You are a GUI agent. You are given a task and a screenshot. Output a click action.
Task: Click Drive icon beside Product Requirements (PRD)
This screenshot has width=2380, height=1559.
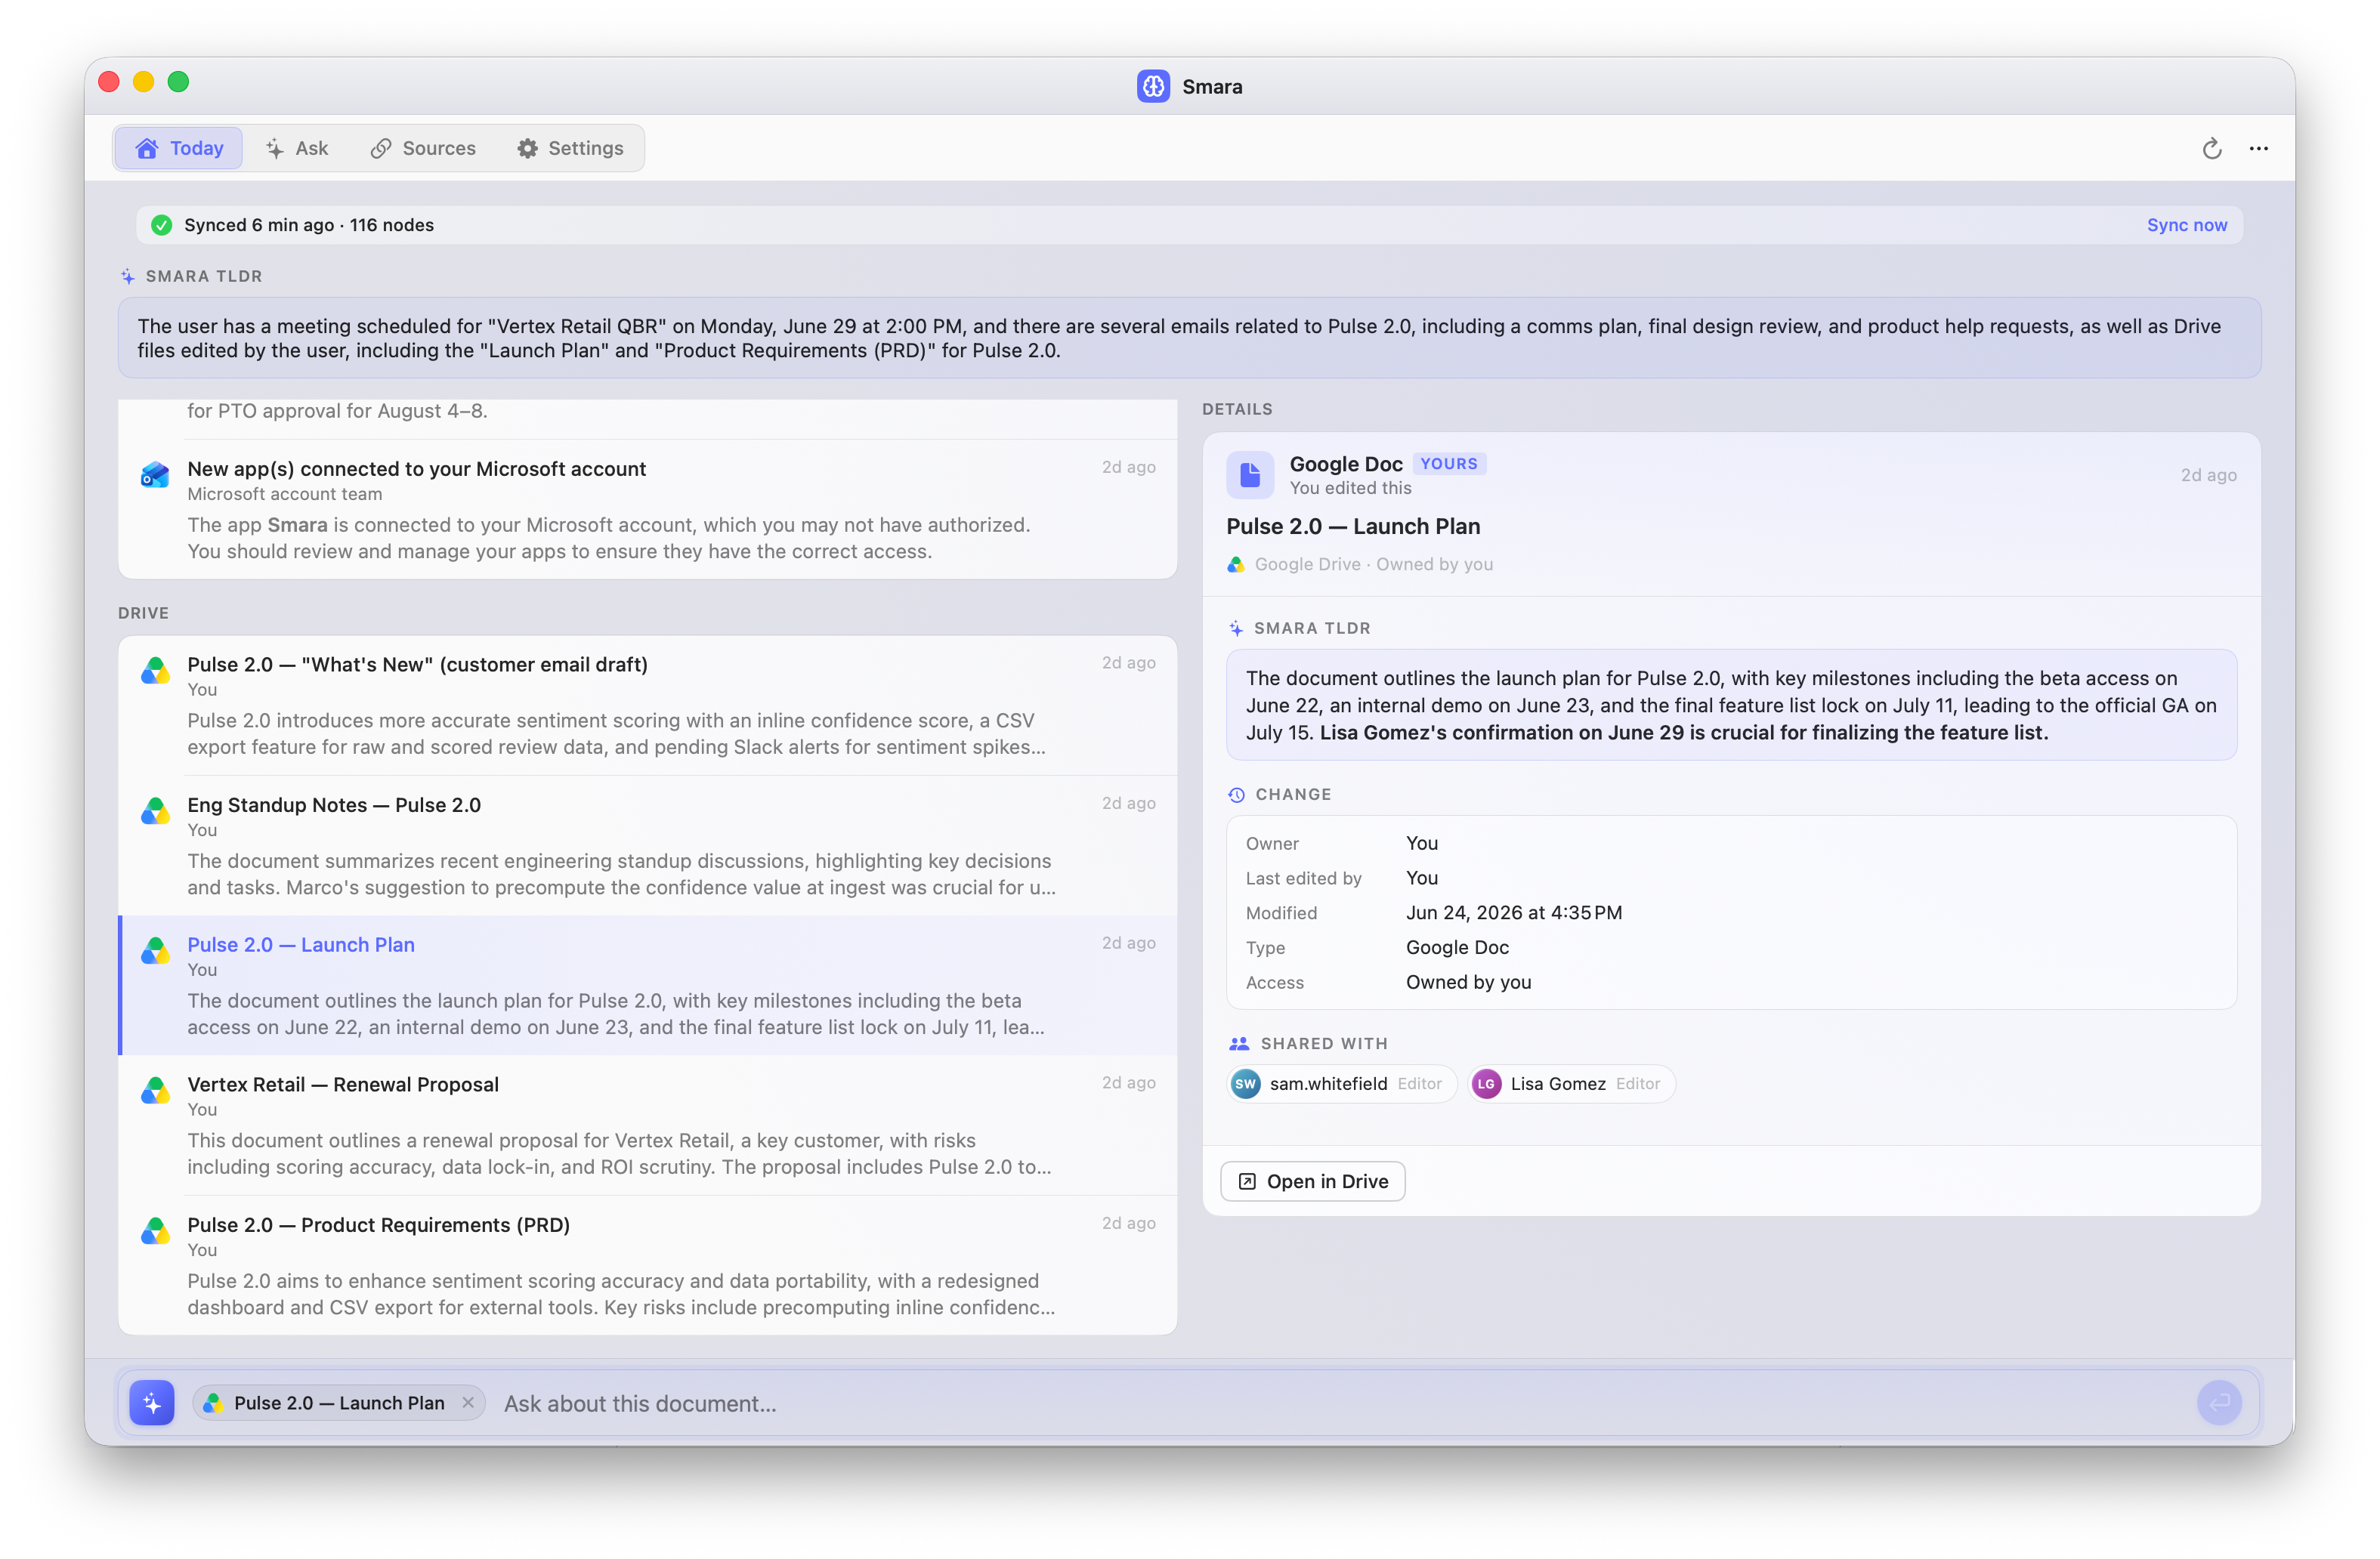pyautogui.click(x=155, y=1231)
